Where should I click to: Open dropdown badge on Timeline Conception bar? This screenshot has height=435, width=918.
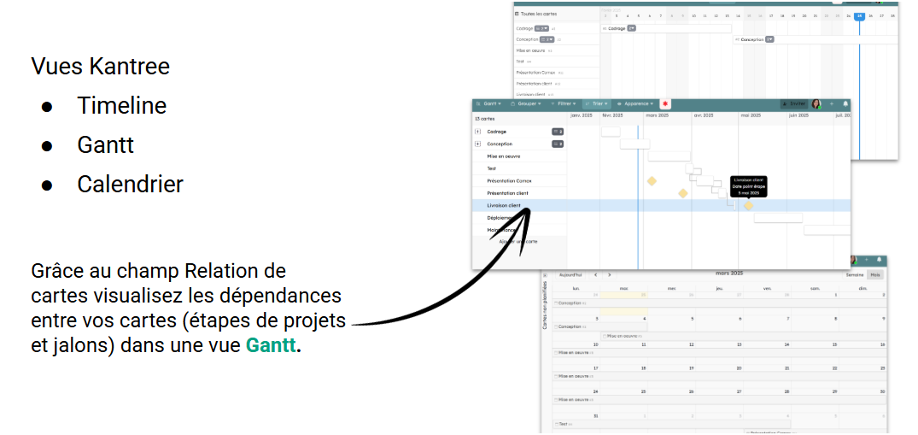[770, 39]
